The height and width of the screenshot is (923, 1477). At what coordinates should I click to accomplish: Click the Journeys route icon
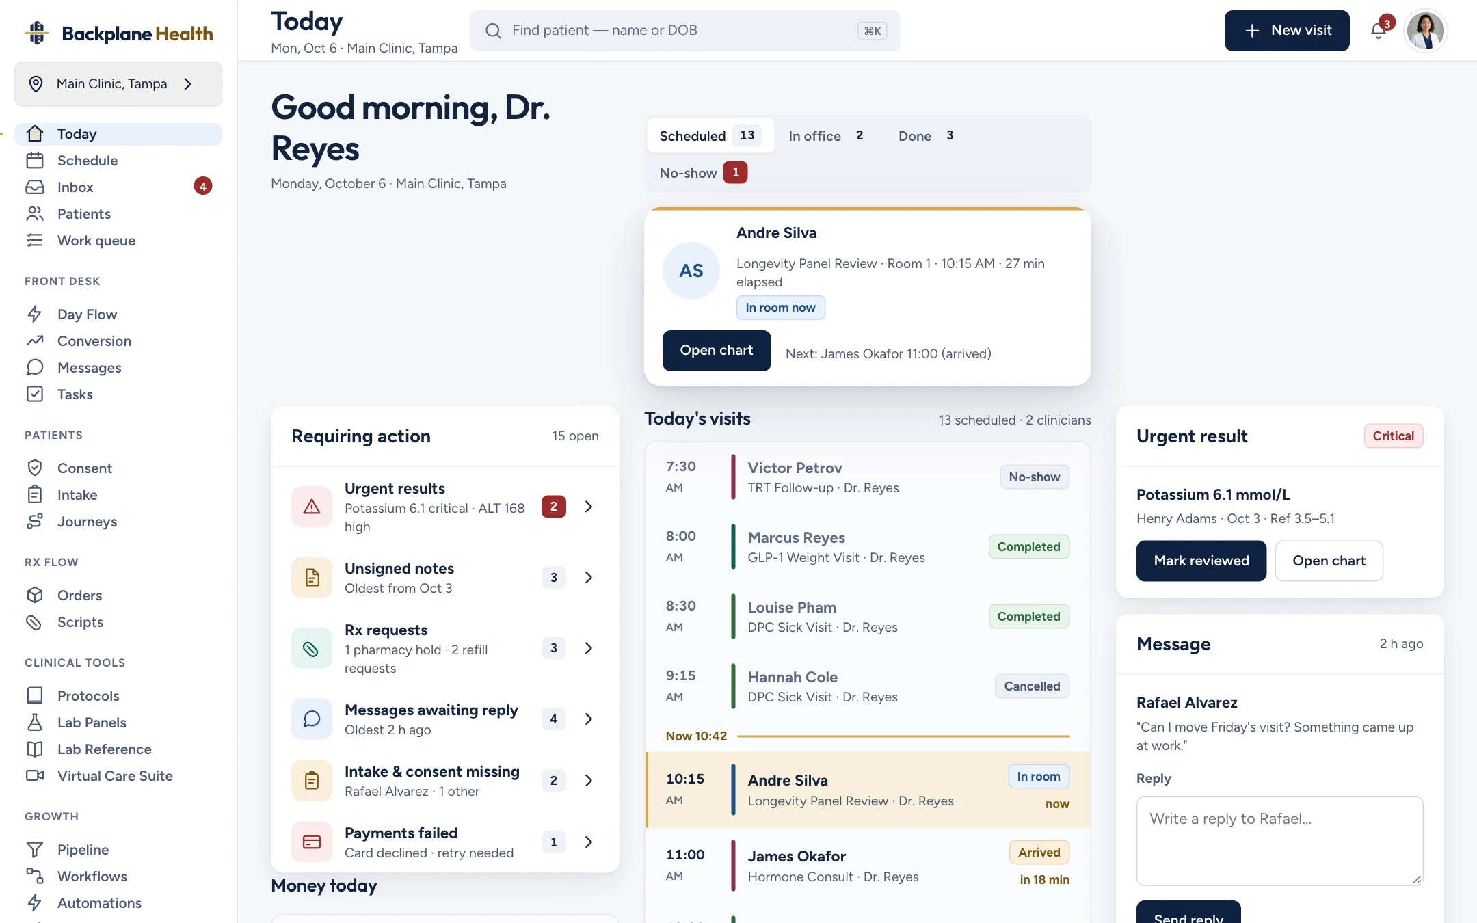click(35, 522)
